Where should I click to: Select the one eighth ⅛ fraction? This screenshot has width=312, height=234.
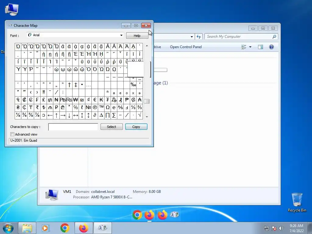coord(18,115)
